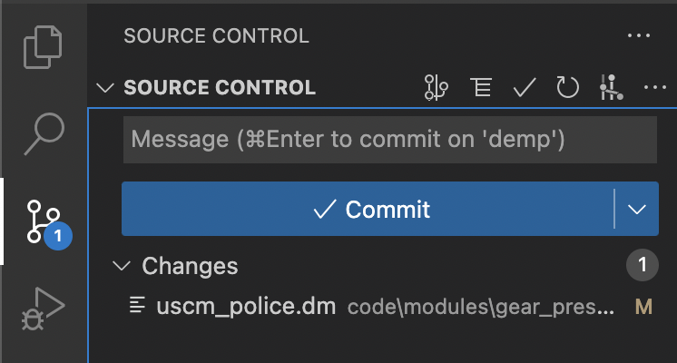The width and height of the screenshot is (677, 363).
Task: Toggle View as Tree icon in header
Action: click(x=481, y=88)
